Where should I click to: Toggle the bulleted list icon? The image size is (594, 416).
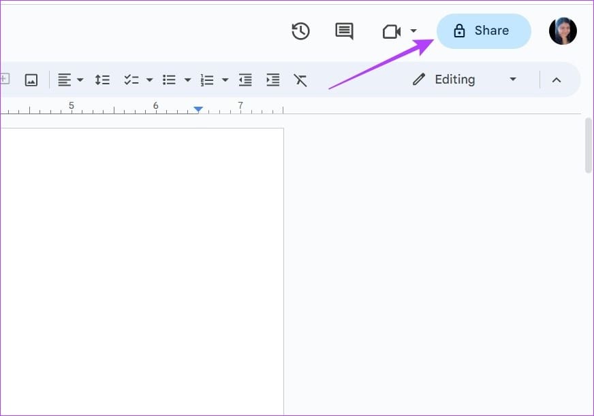169,80
